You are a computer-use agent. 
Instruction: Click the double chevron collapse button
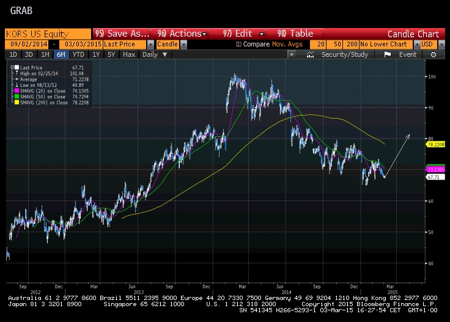[x=292, y=54]
